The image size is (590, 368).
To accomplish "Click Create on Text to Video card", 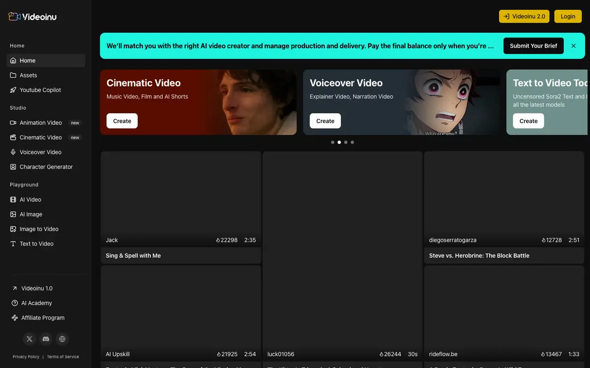I will pos(529,121).
